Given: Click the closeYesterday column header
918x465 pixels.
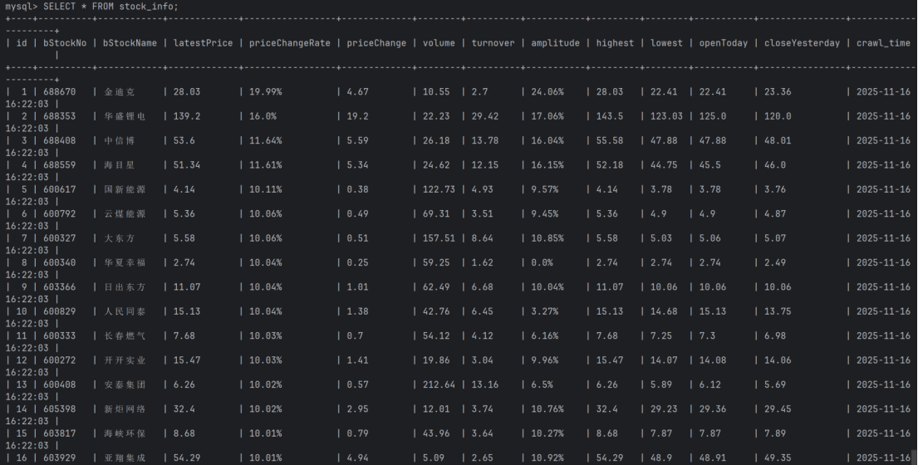Looking at the screenshot, I should coord(802,42).
